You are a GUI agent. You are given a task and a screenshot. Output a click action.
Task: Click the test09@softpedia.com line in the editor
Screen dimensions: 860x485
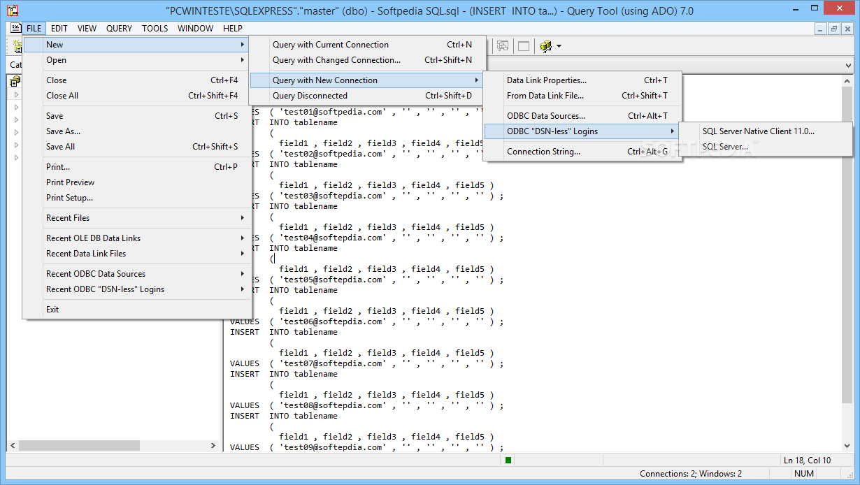(x=366, y=447)
